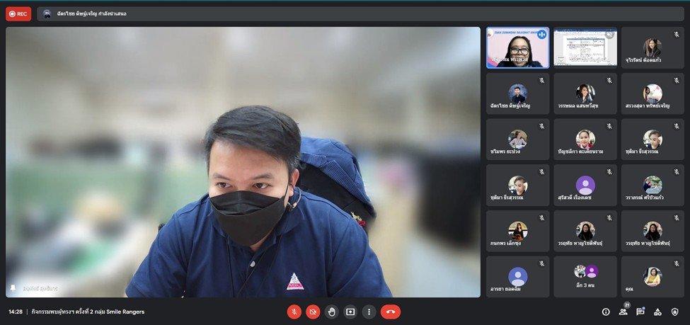The height and width of the screenshot is (325, 690).
Task: Click the pin icon on main video
Action: pos(13,289)
